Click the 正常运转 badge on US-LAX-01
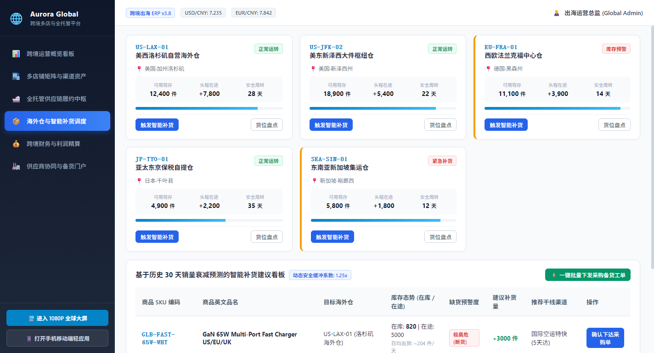 click(x=269, y=49)
